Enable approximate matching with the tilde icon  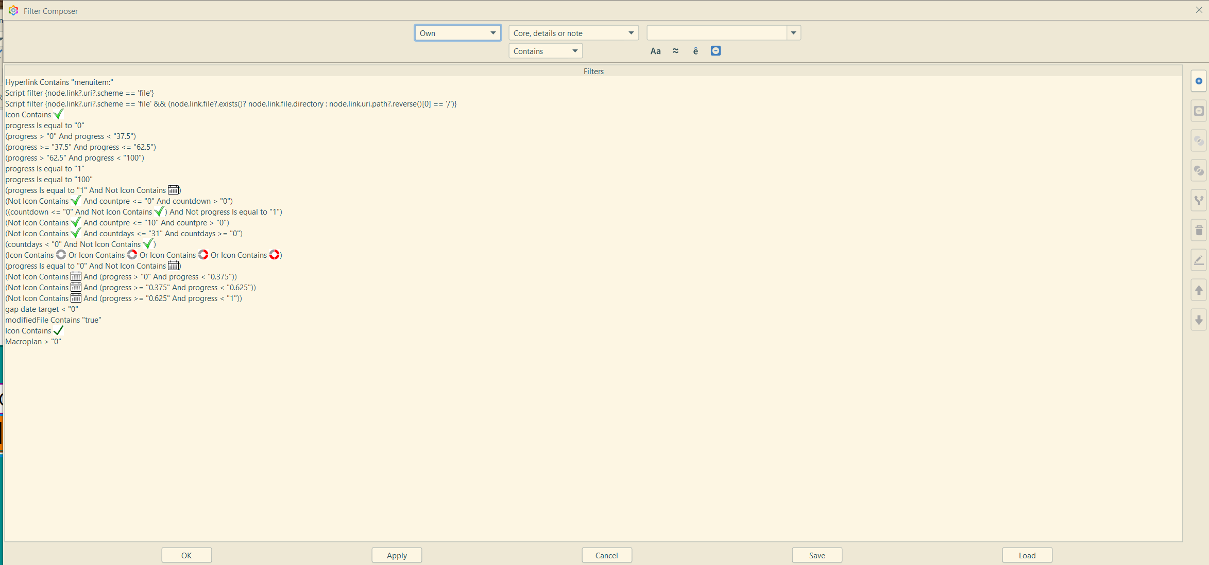[x=676, y=51]
